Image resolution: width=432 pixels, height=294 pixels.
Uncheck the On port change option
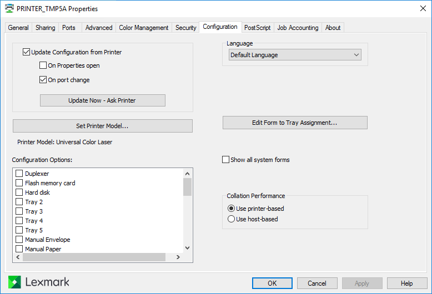pyautogui.click(x=43, y=80)
